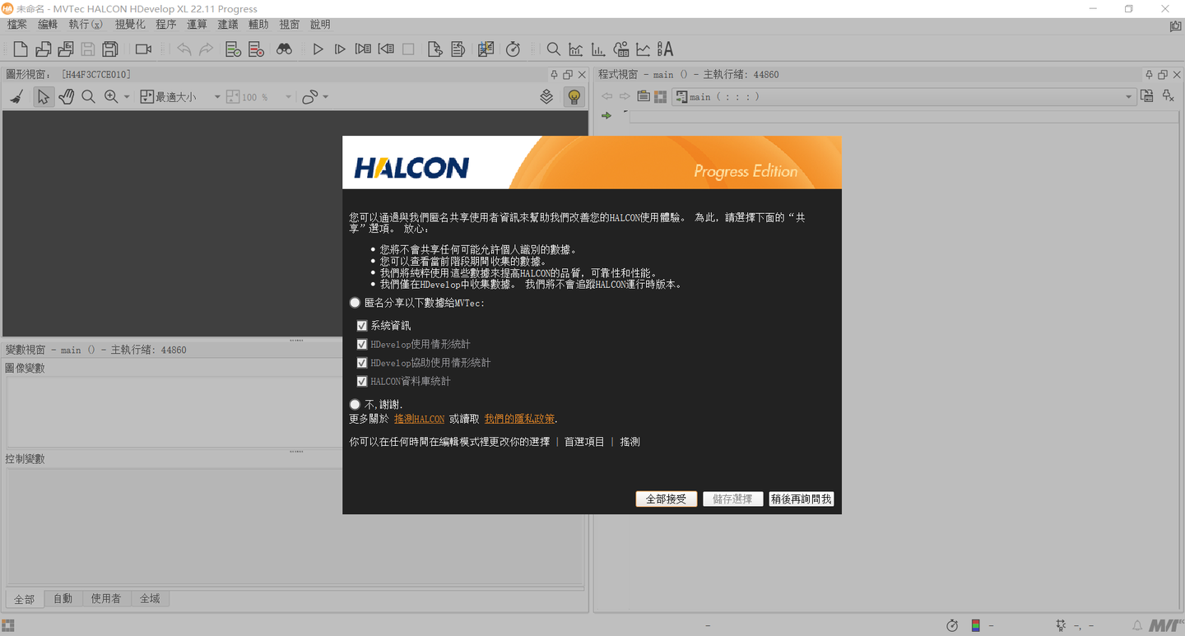Uncheck the 系統資訊 checkbox
Image resolution: width=1185 pixels, height=636 pixels.
(x=361, y=325)
